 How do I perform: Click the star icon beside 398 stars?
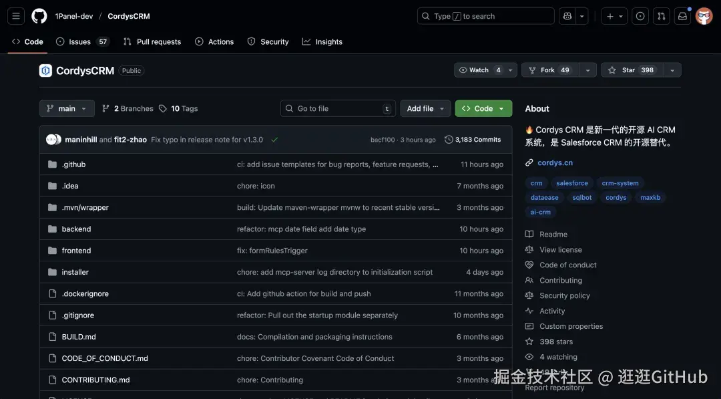pyautogui.click(x=529, y=342)
